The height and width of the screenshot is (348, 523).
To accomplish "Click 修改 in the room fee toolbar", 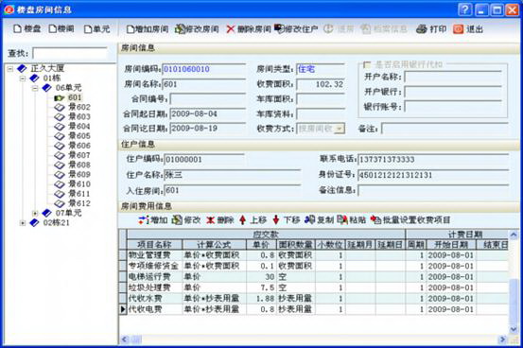I will coord(186,220).
